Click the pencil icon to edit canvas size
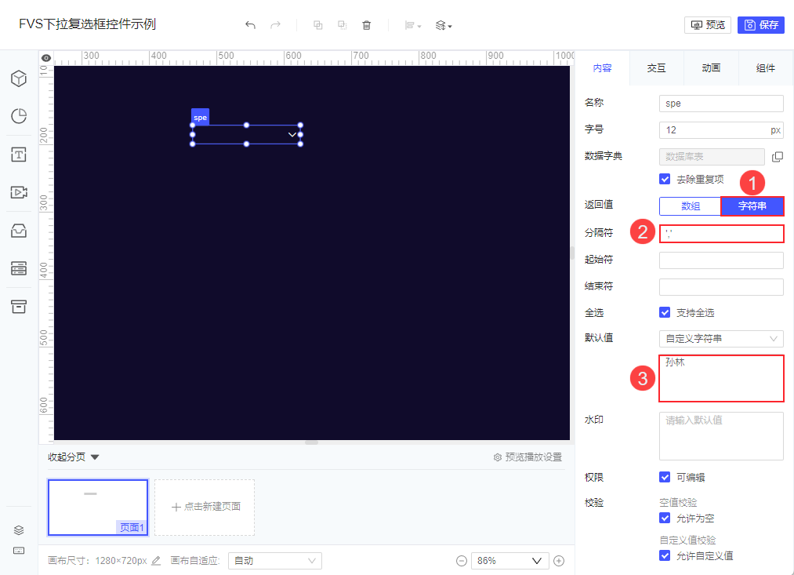 [156, 561]
